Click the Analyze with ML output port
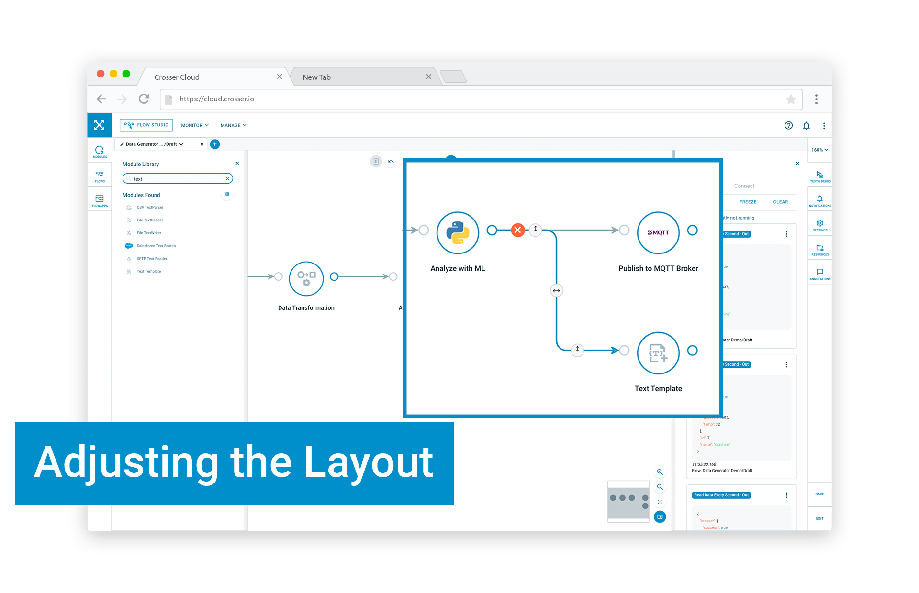Image resolution: width=919 pixels, height=593 pixels. tap(492, 230)
